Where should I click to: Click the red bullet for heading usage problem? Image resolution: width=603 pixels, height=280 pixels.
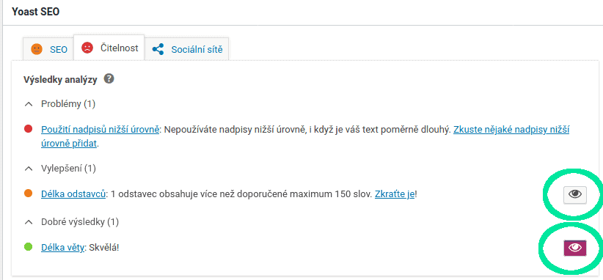pyautogui.click(x=28, y=130)
